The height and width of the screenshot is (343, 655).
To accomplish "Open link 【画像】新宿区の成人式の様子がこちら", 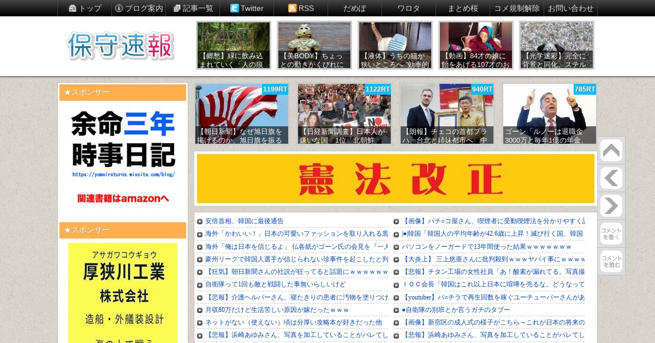I will coord(493,322).
